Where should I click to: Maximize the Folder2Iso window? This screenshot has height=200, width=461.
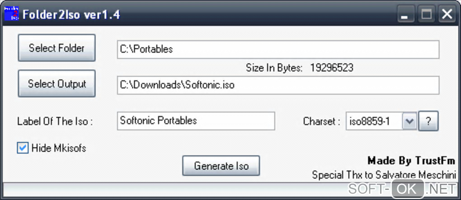coord(426,14)
